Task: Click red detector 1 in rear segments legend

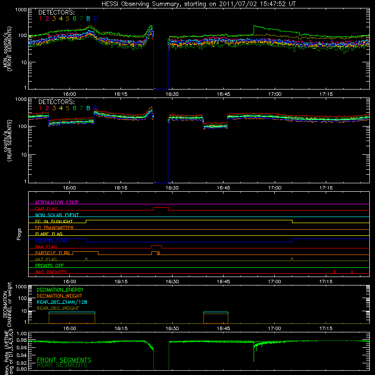Action: (x=40, y=108)
